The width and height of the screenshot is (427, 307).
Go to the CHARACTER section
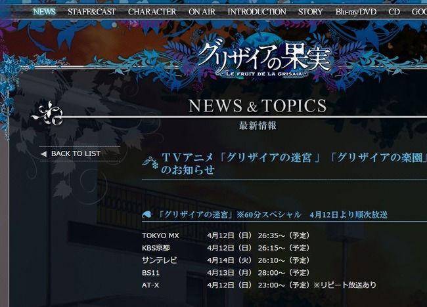(x=152, y=12)
